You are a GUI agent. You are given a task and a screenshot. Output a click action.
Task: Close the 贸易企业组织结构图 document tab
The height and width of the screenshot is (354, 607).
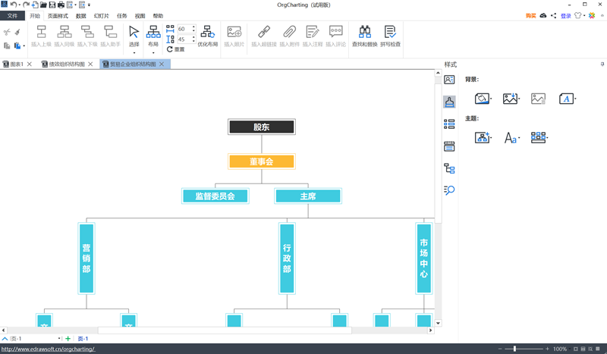[162, 64]
